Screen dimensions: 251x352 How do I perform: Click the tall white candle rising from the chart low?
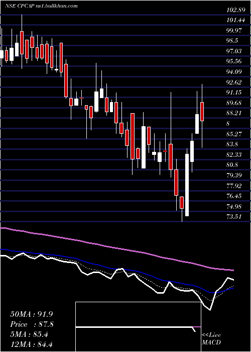coord(187,185)
